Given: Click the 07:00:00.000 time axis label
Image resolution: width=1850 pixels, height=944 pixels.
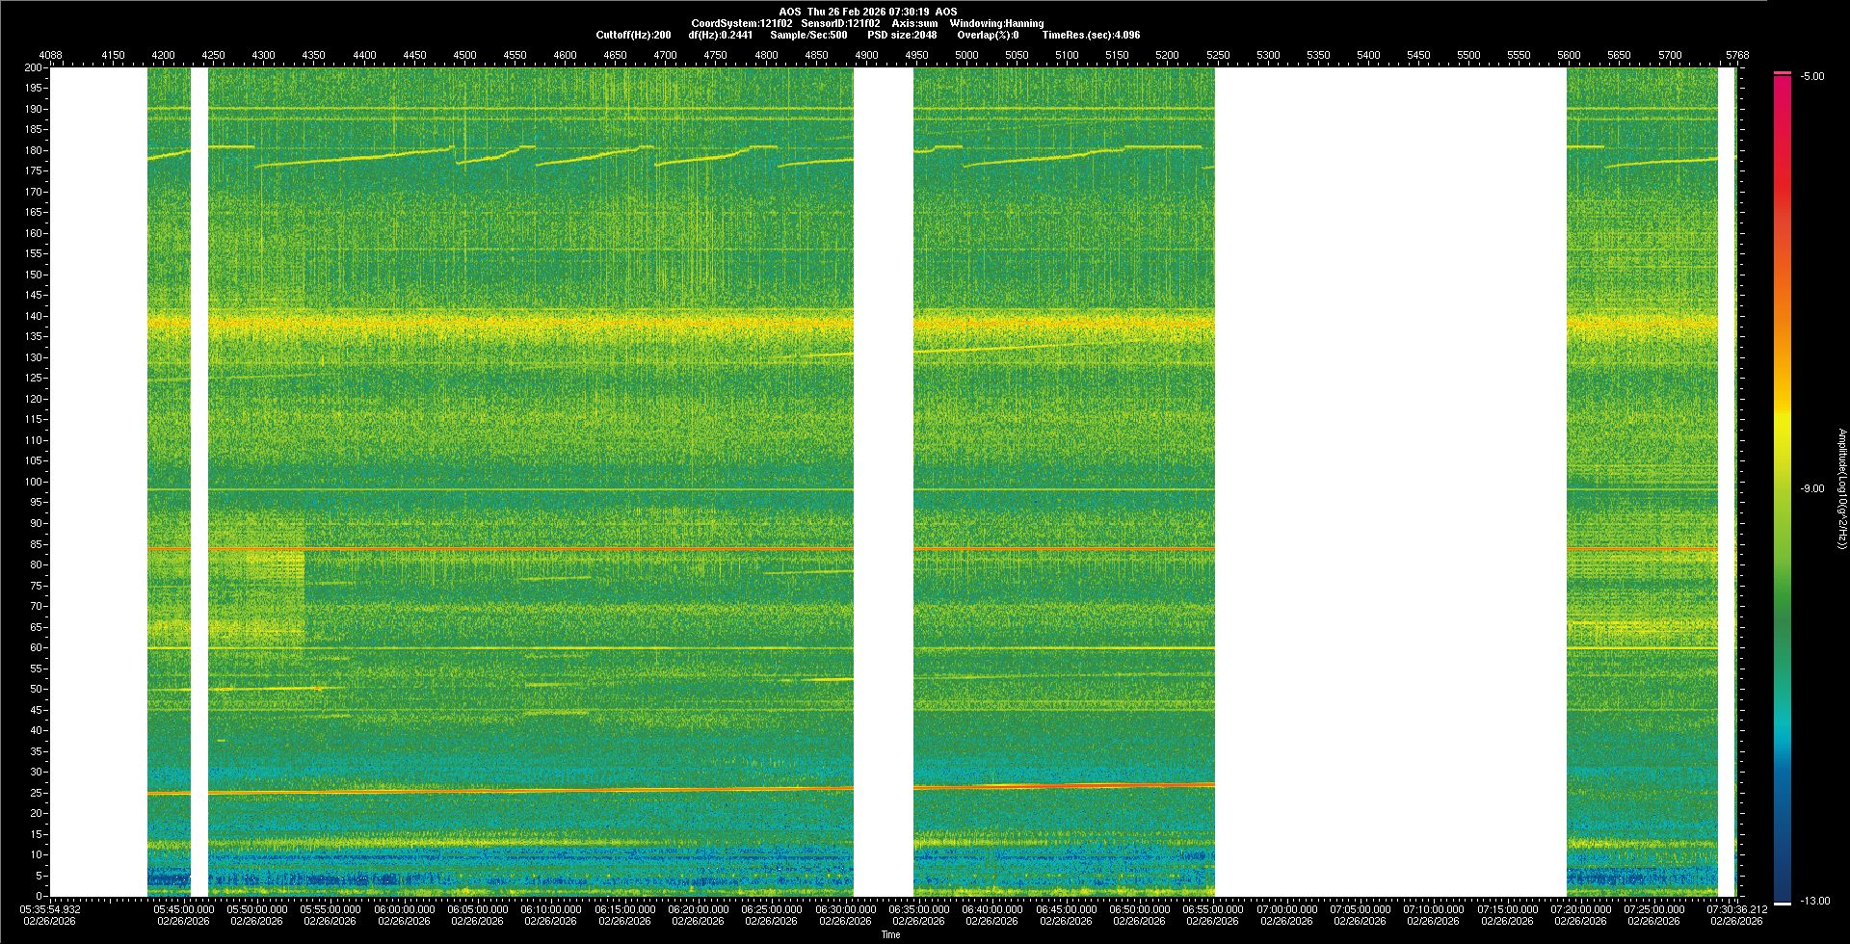Looking at the screenshot, I should (x=1286, y=908).
